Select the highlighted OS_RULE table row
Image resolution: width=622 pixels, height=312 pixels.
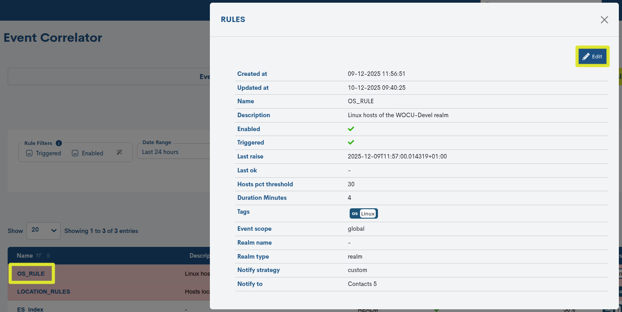click(x=31, y=273)
